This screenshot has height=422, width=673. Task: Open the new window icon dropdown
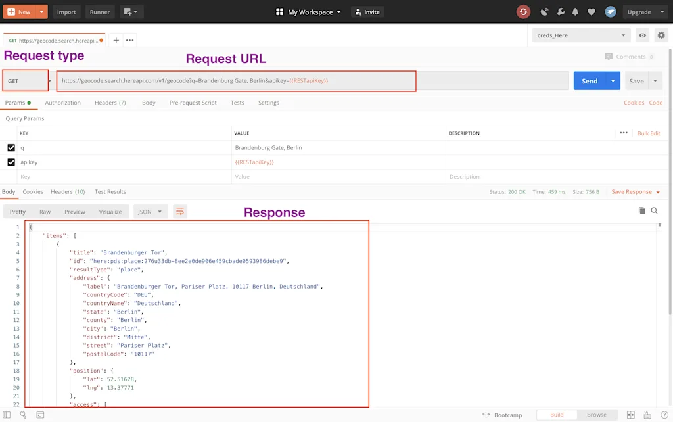(x=131, y=12)
